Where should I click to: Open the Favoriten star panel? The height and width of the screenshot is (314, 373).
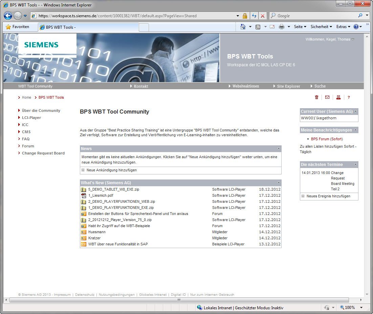click(18, 27)
